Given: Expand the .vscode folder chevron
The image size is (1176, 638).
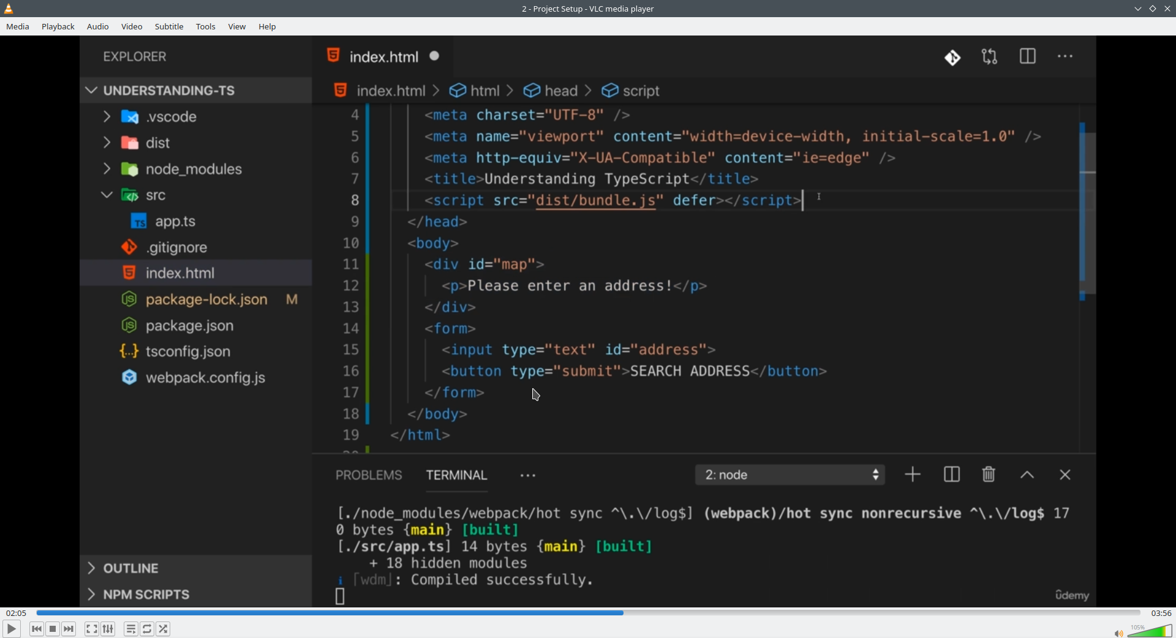Looking at the screenshot, I should (107, 116).
